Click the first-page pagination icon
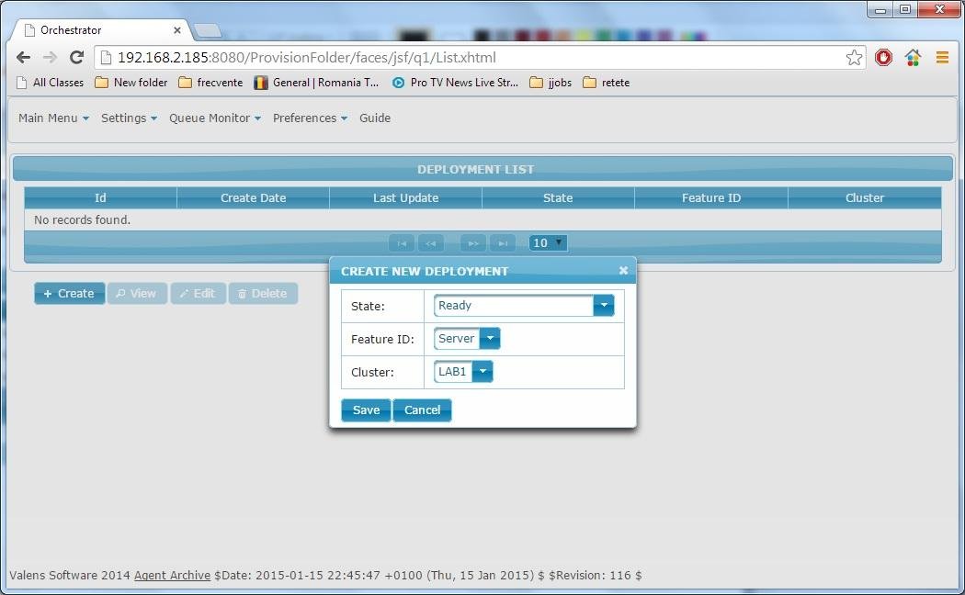Viewport: 965px width, 595px height. tap(401, 242)
